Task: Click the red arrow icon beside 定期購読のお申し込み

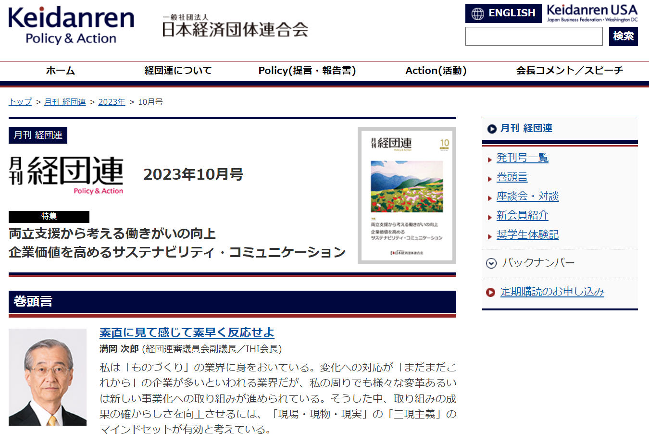Action: tap(491, 292)
